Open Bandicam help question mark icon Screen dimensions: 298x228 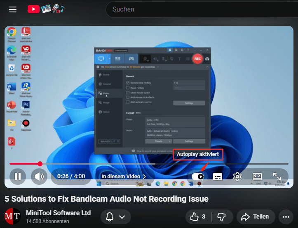point(188,50)
